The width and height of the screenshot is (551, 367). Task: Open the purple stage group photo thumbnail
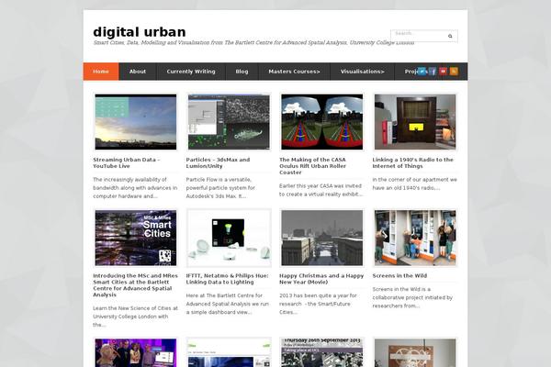coord(136,352)
